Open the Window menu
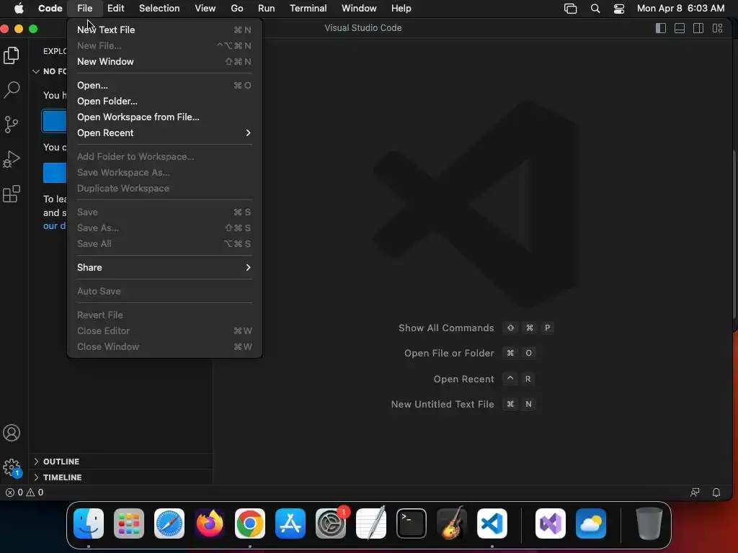This screenshot has height=553, width=738. [x=359, y=9]
